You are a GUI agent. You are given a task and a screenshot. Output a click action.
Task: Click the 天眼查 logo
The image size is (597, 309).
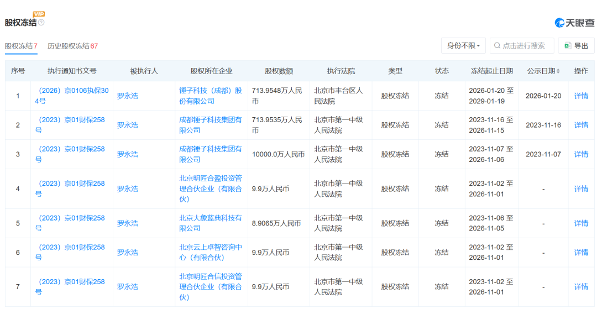coord(574,23)
